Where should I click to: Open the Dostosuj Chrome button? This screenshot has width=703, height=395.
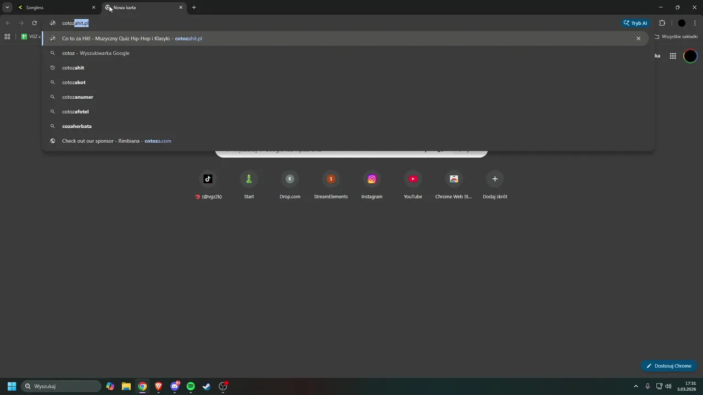pos(668,366)
